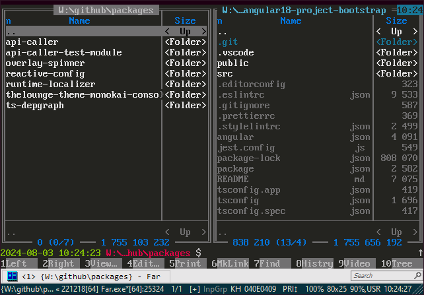Select the ts-depgraph folder in left panel
This screenshot has width=424, height=295.
pyautogui.click(x=34, y=106)
